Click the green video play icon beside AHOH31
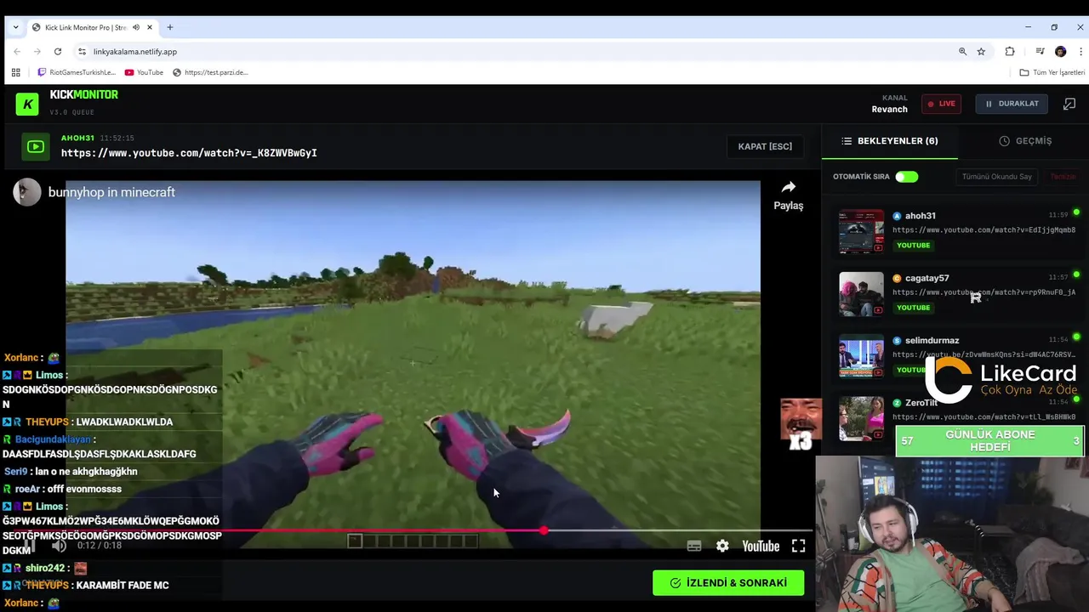This screenshot has width=1089, height=612. tap(35, 147)
